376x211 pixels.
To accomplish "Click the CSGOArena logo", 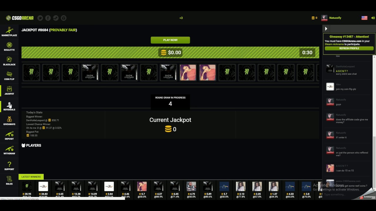I will click(x=20, y=18).
